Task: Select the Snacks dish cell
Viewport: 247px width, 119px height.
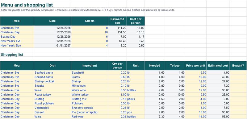Action: (x=52, y=86)
